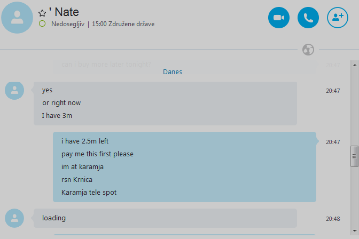Click avatar beside the 'yes' message
Image resolution: width=359 pixels, height=239 pixels.
pyautogui.click(x=14, y=90)
